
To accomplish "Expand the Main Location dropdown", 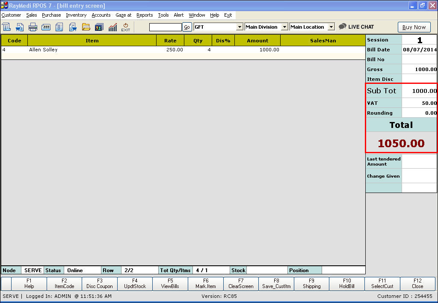I will pos(331,27).
